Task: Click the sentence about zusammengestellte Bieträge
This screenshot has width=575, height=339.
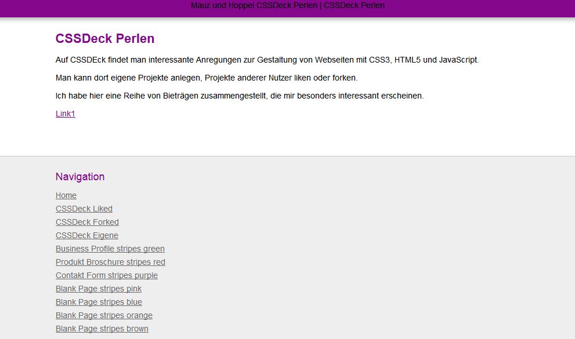Action: (x=241, y=96)
